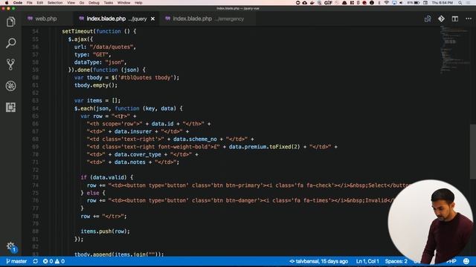Click the Ln 1, Col 1 status entry

tap(367, 261)
